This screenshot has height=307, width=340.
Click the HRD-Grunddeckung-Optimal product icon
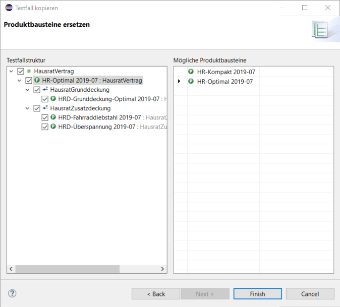click(x=53, y=99)
